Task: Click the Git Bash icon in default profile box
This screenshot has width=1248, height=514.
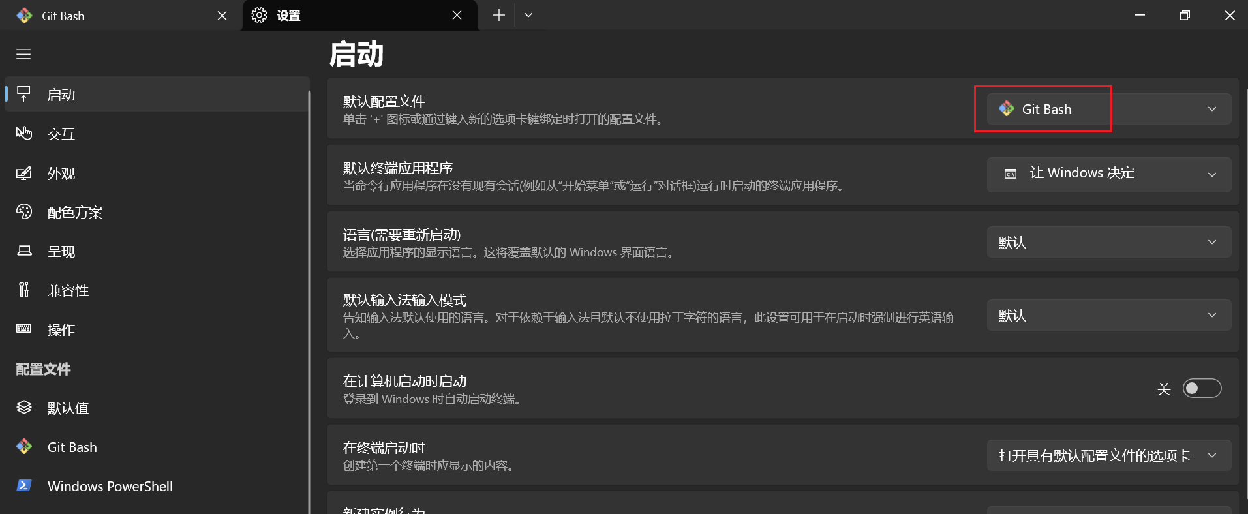Action: (1007, 109)
